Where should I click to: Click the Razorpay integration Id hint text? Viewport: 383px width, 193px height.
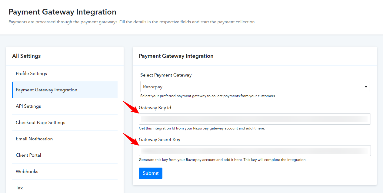tap(202, 128)
